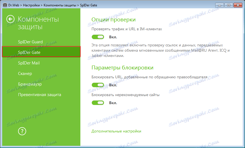Close the Dr.Web settings window
The width and height of the screenshot is (245, 148).
pyautogui.click(x=238, y=5)
